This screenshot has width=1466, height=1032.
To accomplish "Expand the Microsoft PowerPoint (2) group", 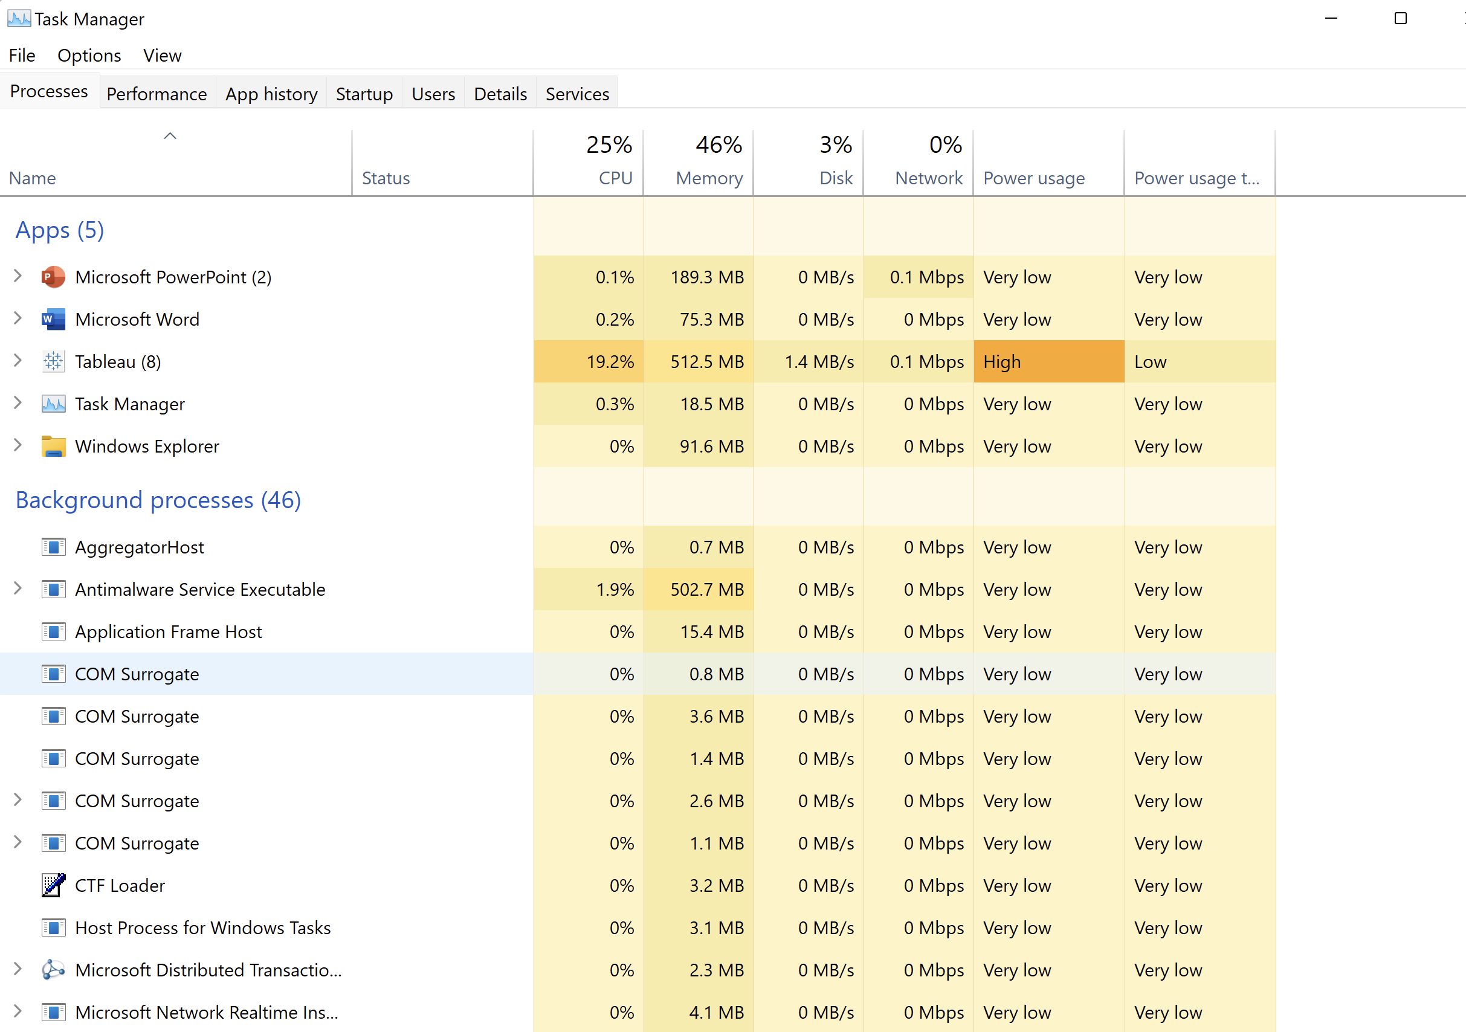I will (18, 276).
